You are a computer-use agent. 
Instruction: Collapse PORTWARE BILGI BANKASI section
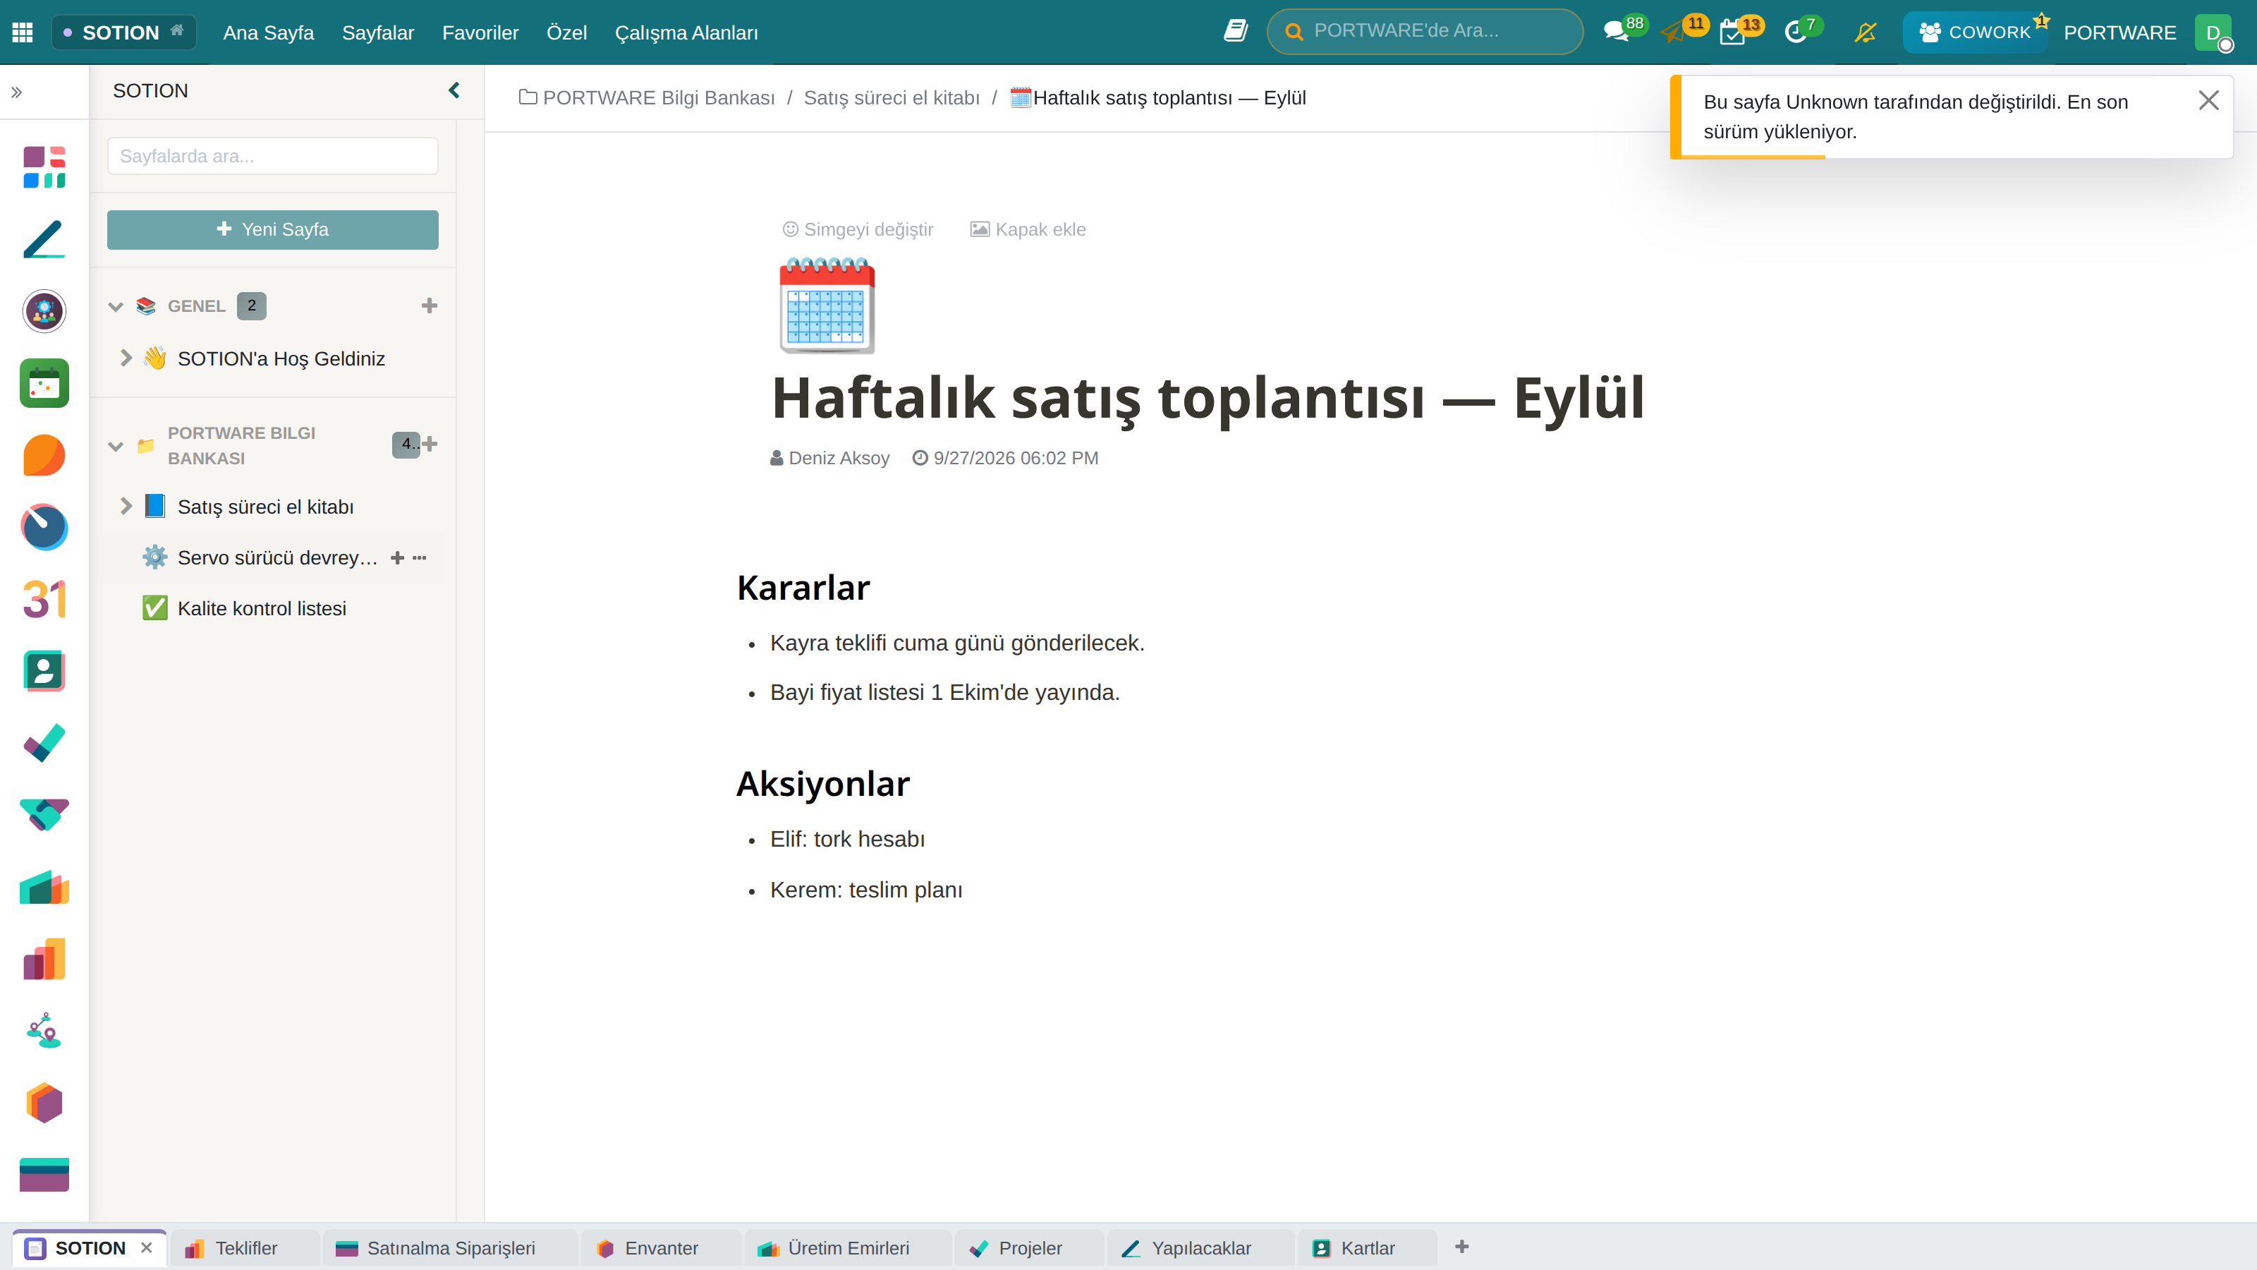(116, 446)
